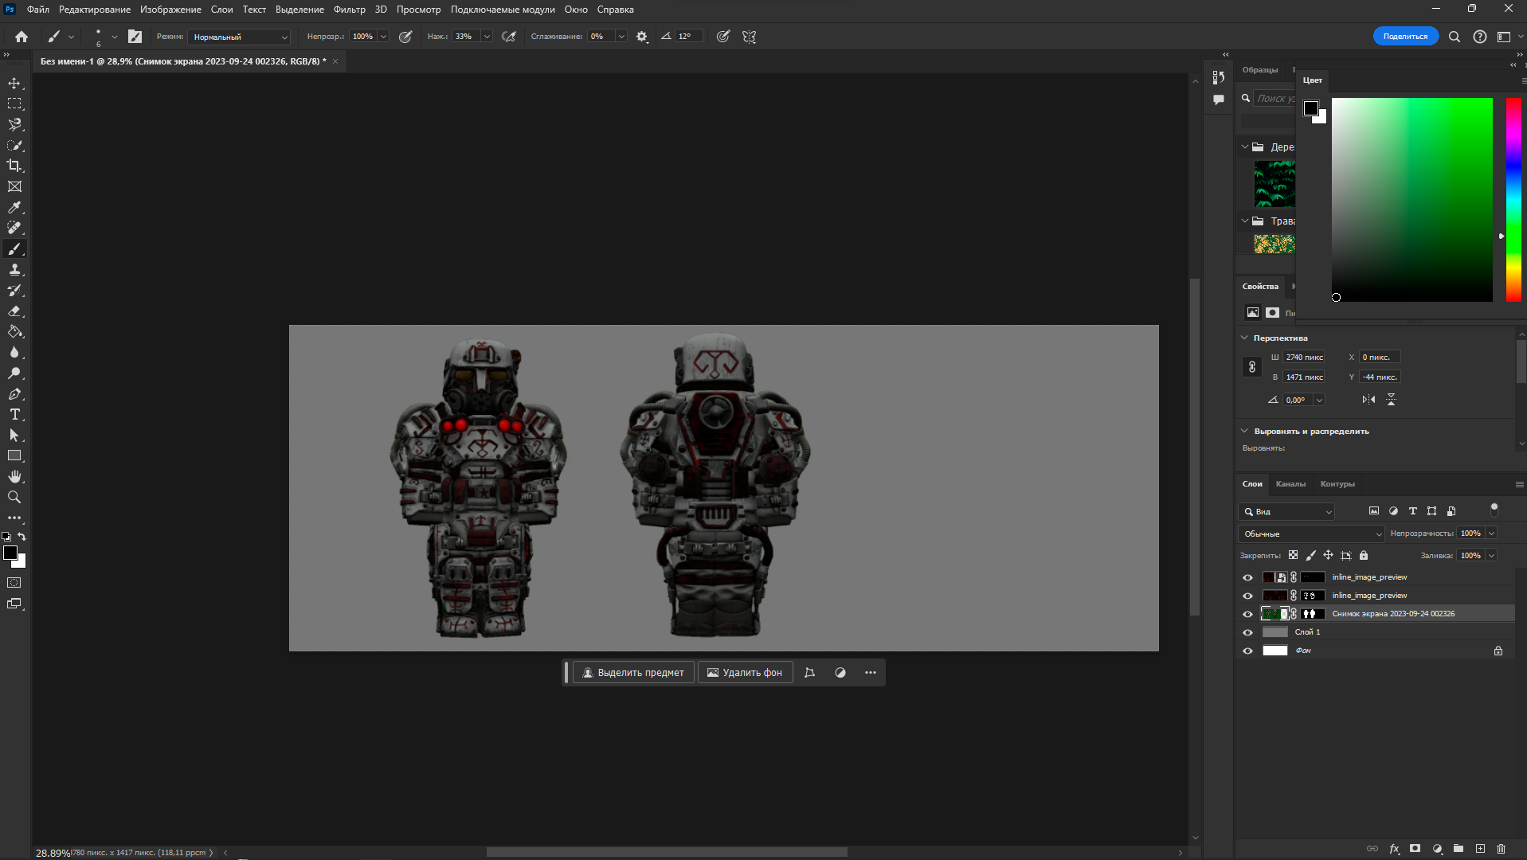
Task: Select the Blur tool
Action: (14, 352)
